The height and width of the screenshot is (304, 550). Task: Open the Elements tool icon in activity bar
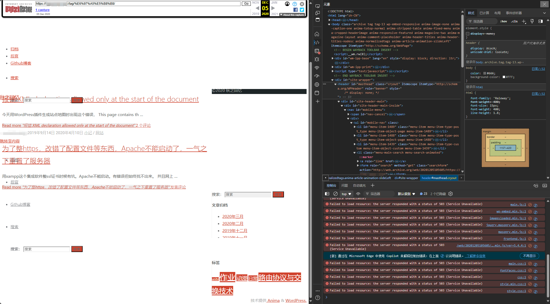[317, 43]
